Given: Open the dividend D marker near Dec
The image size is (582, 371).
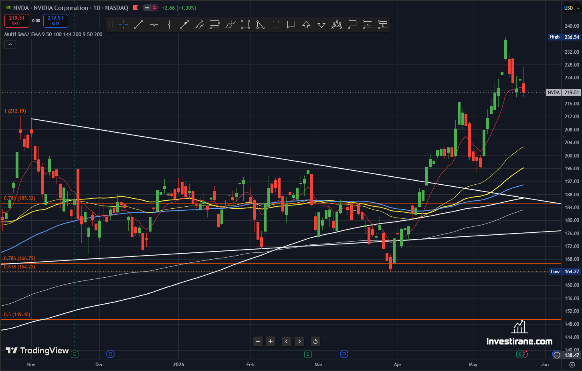Looking at the screenshot, I should (111, 354).
